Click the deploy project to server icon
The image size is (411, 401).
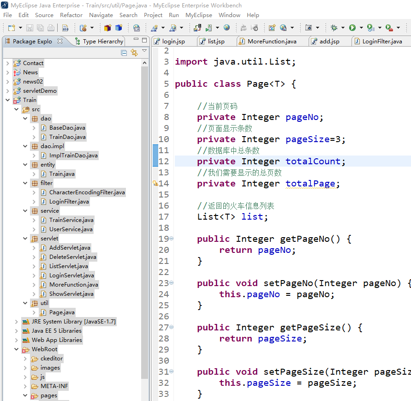tap(197, 28)
